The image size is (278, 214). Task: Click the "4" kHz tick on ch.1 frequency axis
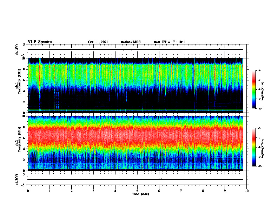[x=25, y=91]
